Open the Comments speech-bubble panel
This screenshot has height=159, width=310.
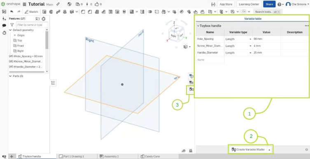[4, 25]
